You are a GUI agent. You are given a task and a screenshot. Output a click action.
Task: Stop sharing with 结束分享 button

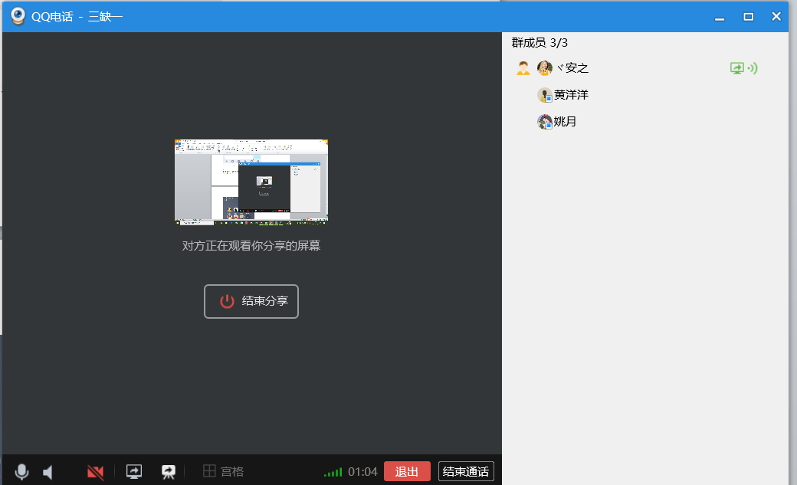(x=251, y=301)
